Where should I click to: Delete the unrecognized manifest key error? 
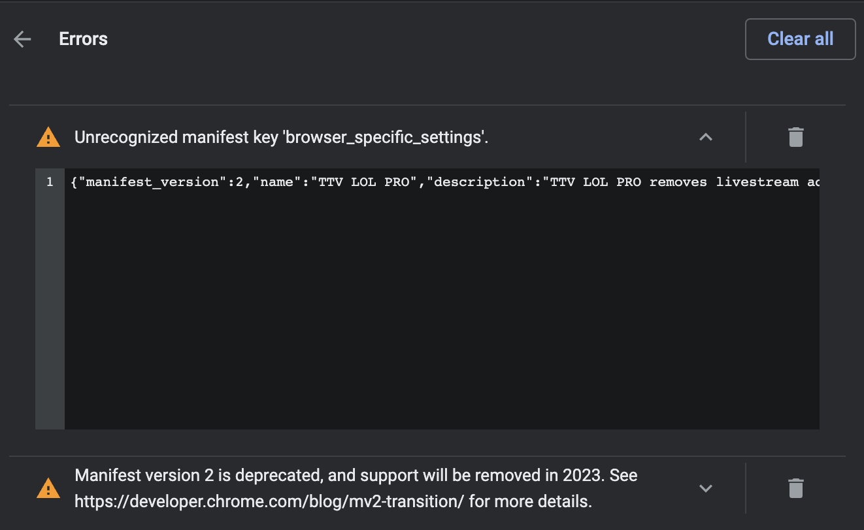pos(795,137)
